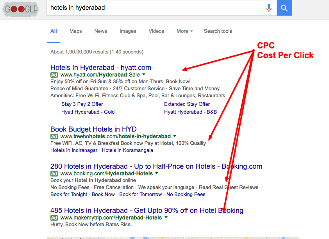Expand dropdown arrow next to hyatt.com URL

tap(144, 75)
